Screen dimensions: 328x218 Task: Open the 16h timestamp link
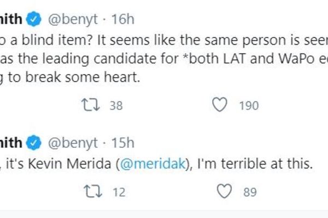[x=122, y=20]
